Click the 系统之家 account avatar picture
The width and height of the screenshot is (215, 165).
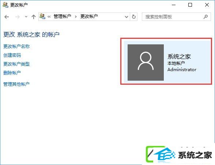point(146,62)
